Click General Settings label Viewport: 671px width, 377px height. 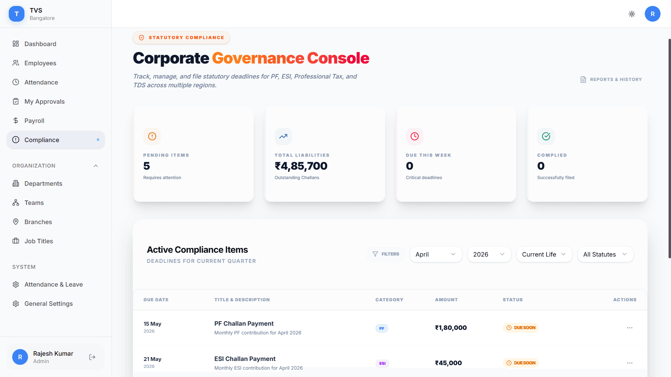coord(49,304)
